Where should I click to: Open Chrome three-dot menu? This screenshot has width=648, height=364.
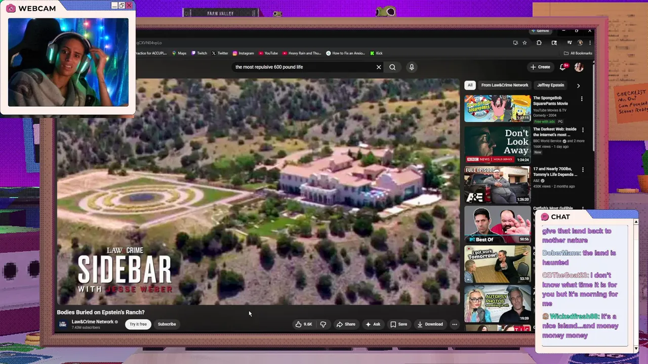[x=589, y=42]
